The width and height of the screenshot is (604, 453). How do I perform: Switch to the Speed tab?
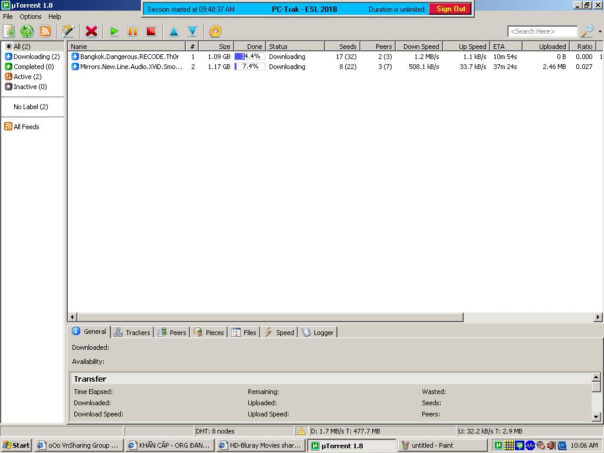[x=280, y=333]
